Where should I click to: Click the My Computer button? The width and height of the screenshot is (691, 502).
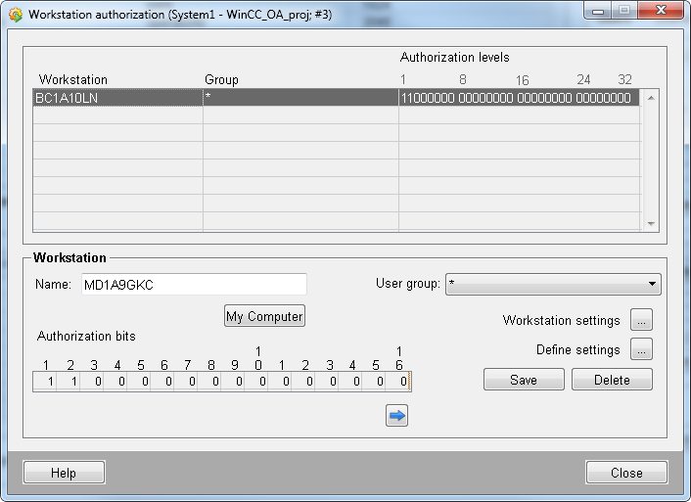point(264,316)
